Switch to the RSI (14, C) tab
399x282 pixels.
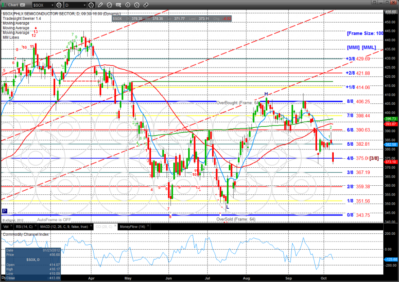click(x=24, y=227)
